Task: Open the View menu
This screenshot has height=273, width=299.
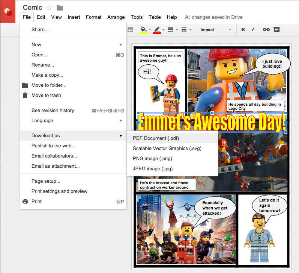Action: pyautogui.click(x=56, y=17)
